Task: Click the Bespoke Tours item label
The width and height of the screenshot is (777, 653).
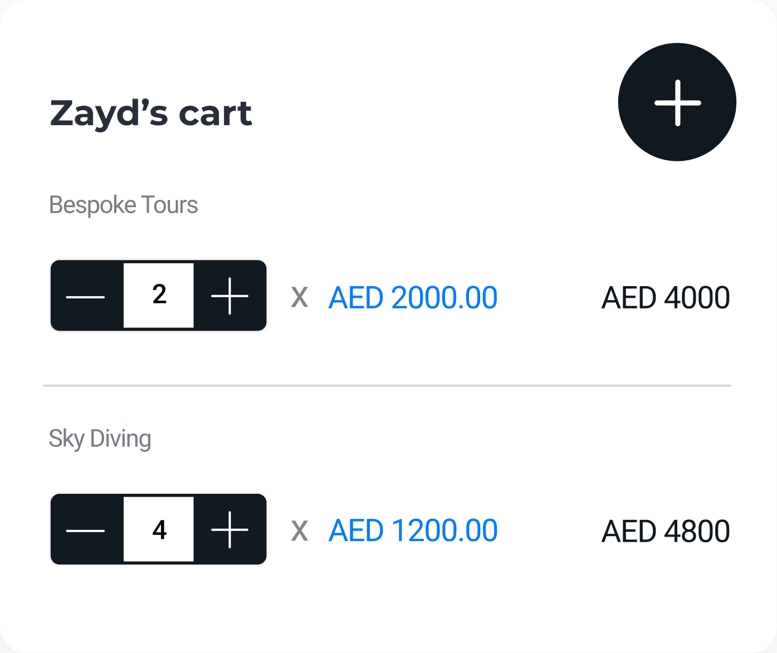Action: point(124,205)
